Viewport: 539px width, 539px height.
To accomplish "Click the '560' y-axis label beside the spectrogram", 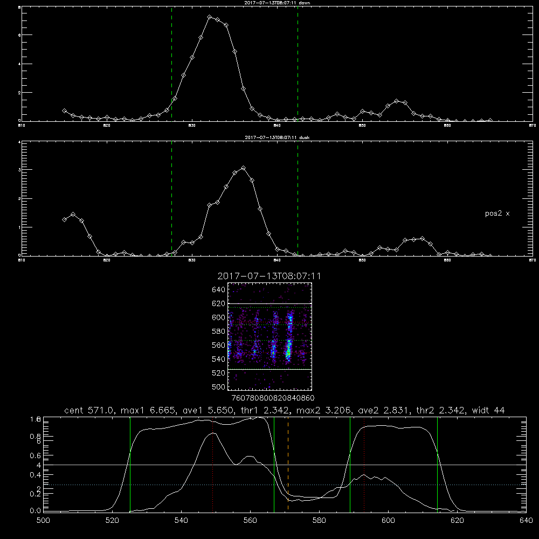I will point(219,345).
